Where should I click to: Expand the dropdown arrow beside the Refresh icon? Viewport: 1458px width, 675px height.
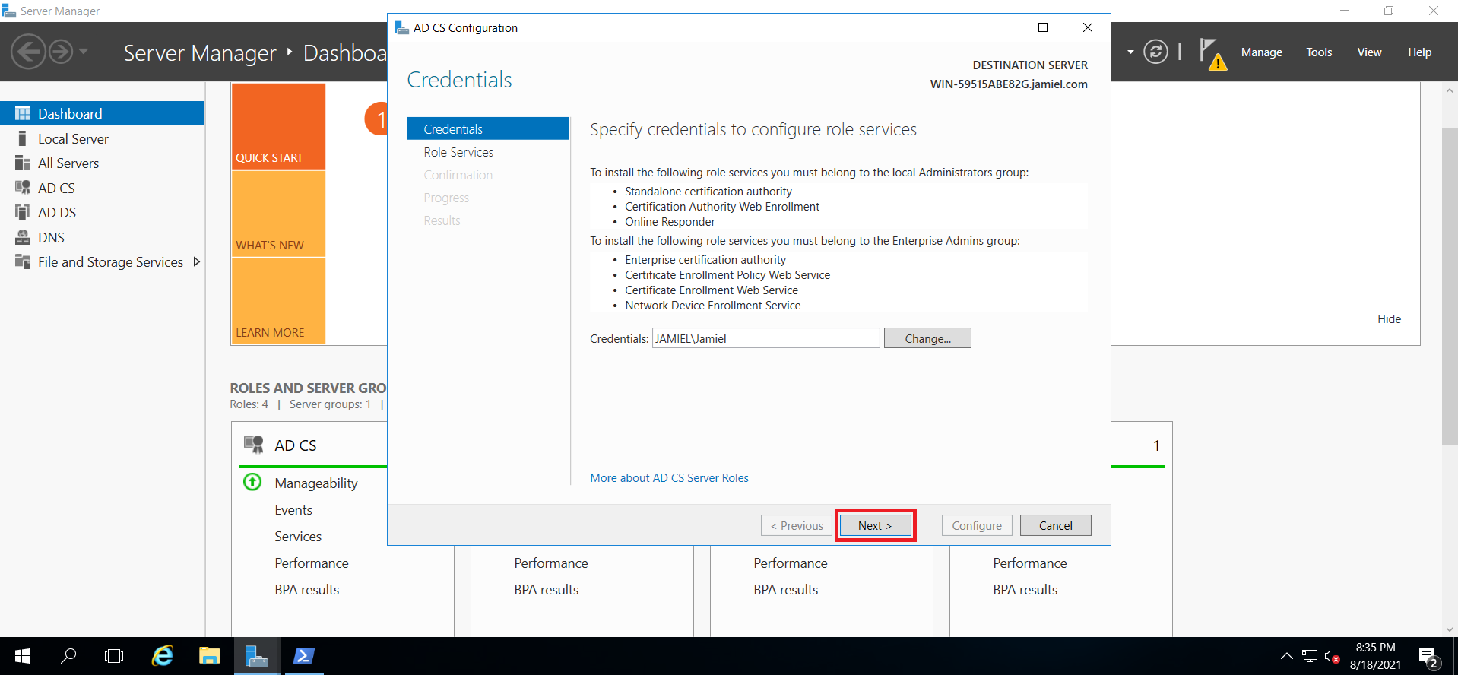[x=1130, y=52]
